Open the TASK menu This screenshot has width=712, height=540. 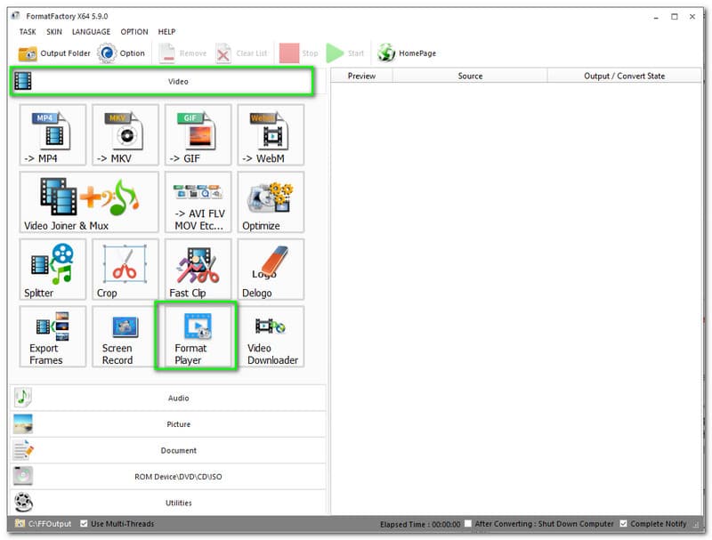pyautogui.click(x=28, y=32)
